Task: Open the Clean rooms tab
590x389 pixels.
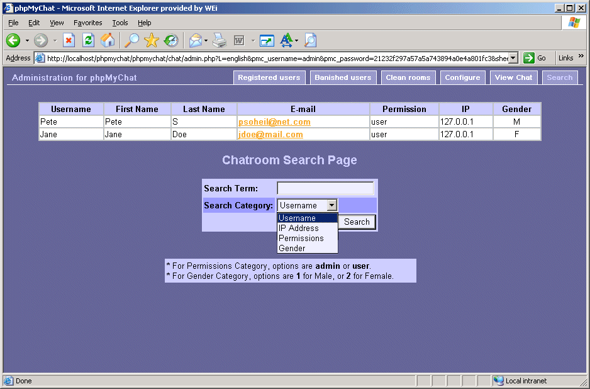Action: (x=408, y=77)
